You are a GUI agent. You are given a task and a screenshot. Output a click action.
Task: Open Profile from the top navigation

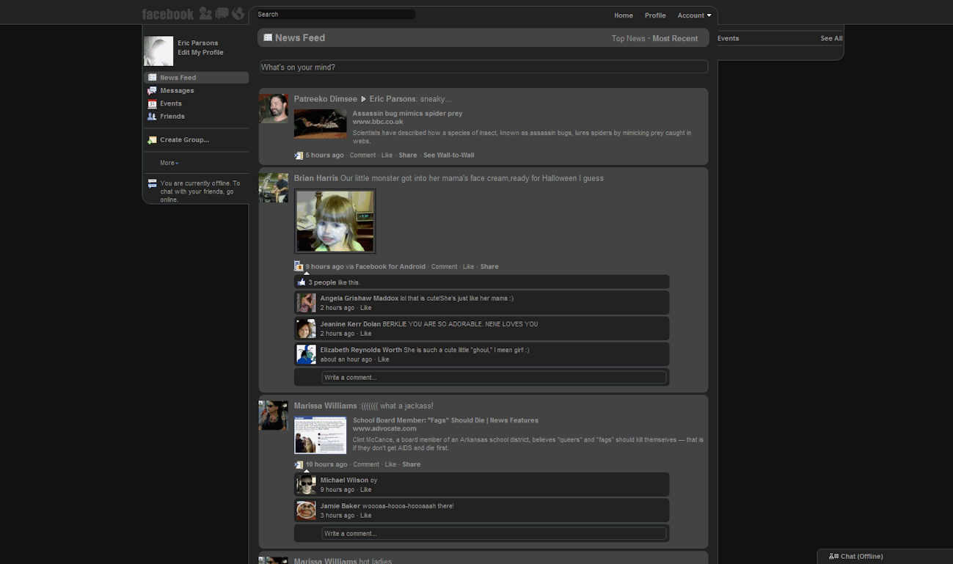[654, 15]
